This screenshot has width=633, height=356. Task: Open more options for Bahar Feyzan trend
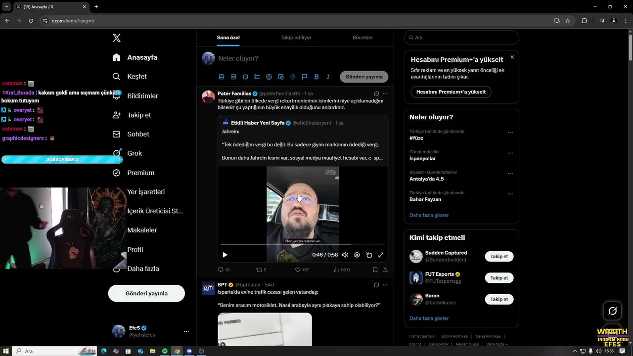(510, 194)
